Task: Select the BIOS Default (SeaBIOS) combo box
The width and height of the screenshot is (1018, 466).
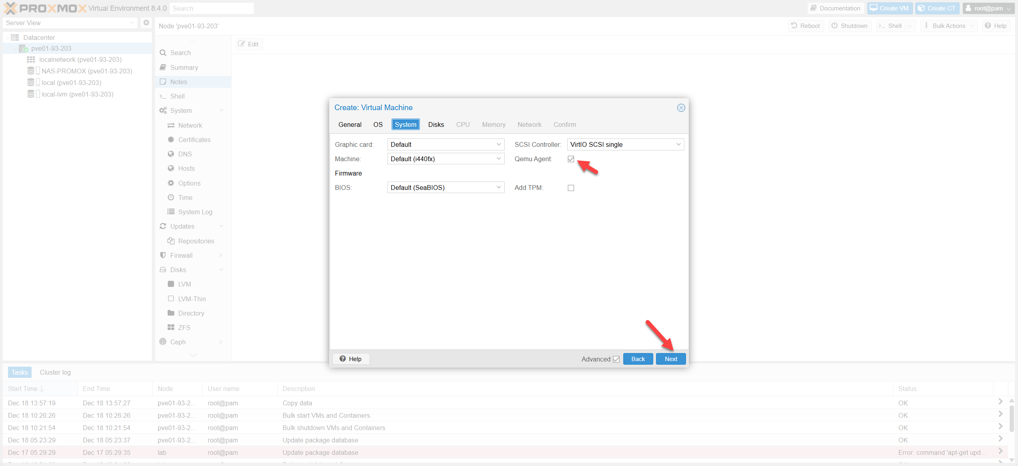Action: click(x=445, y=187)
